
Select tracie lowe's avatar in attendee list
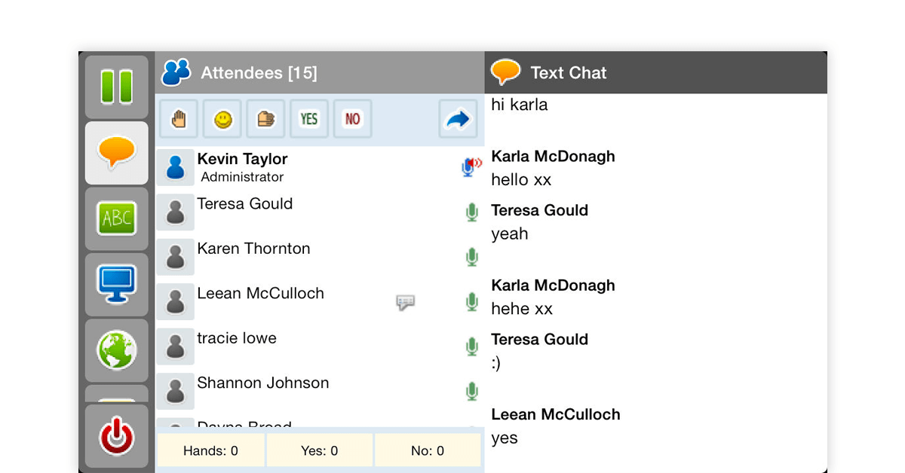point(176,346)
